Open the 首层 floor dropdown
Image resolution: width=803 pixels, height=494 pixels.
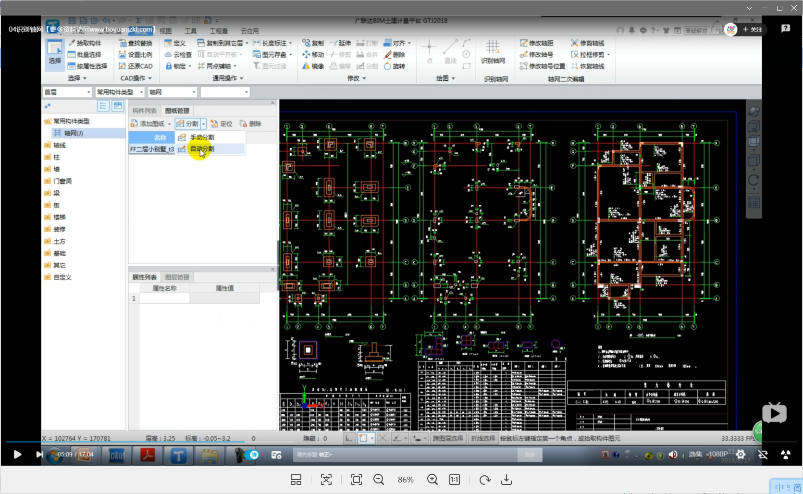(x=67, y=92)
